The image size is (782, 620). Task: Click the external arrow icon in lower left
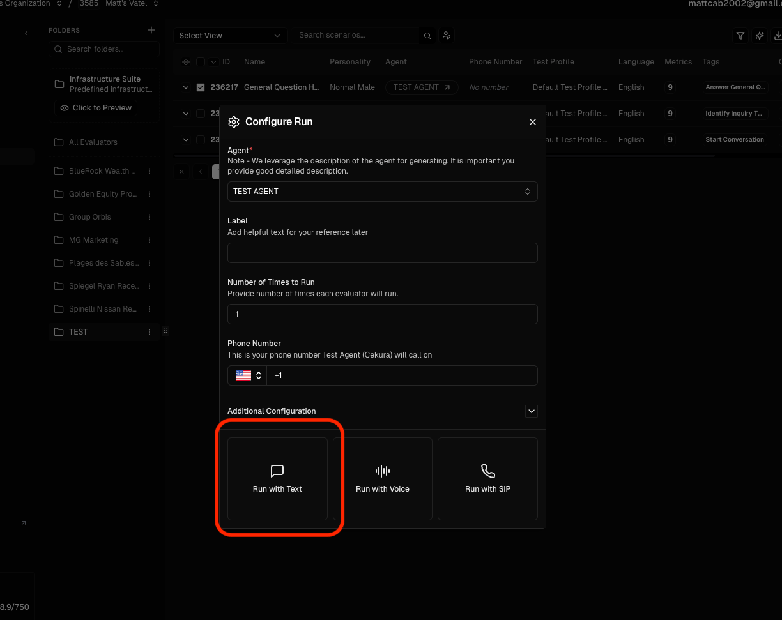24,523
